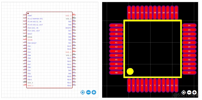Viewport: 202px width, 100px height.
Task: Click footprint pad 48
Action: click(x=116, y=73)
